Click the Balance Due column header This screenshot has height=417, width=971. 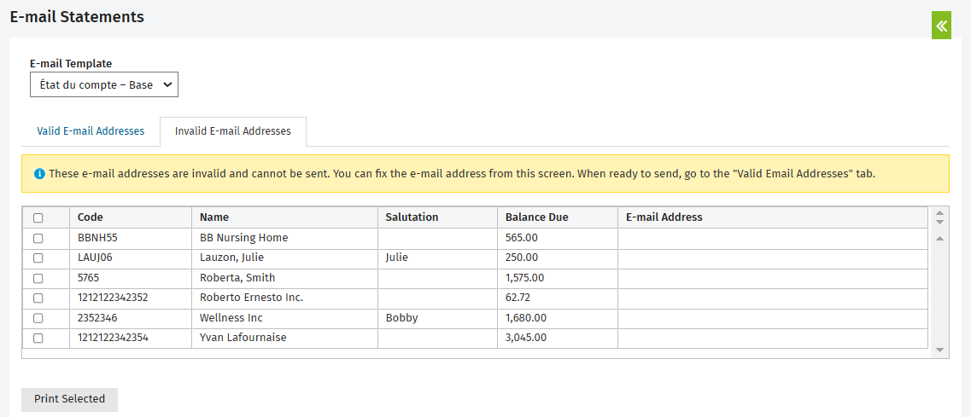558,217
